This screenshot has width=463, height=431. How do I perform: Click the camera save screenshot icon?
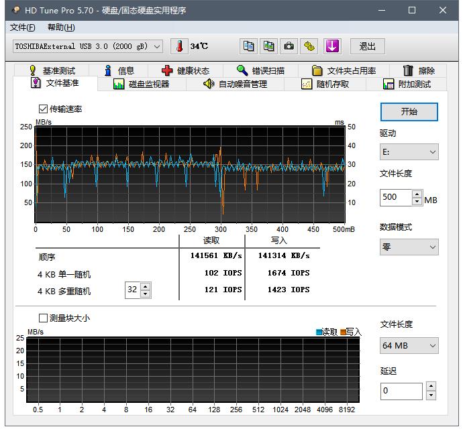289,46
